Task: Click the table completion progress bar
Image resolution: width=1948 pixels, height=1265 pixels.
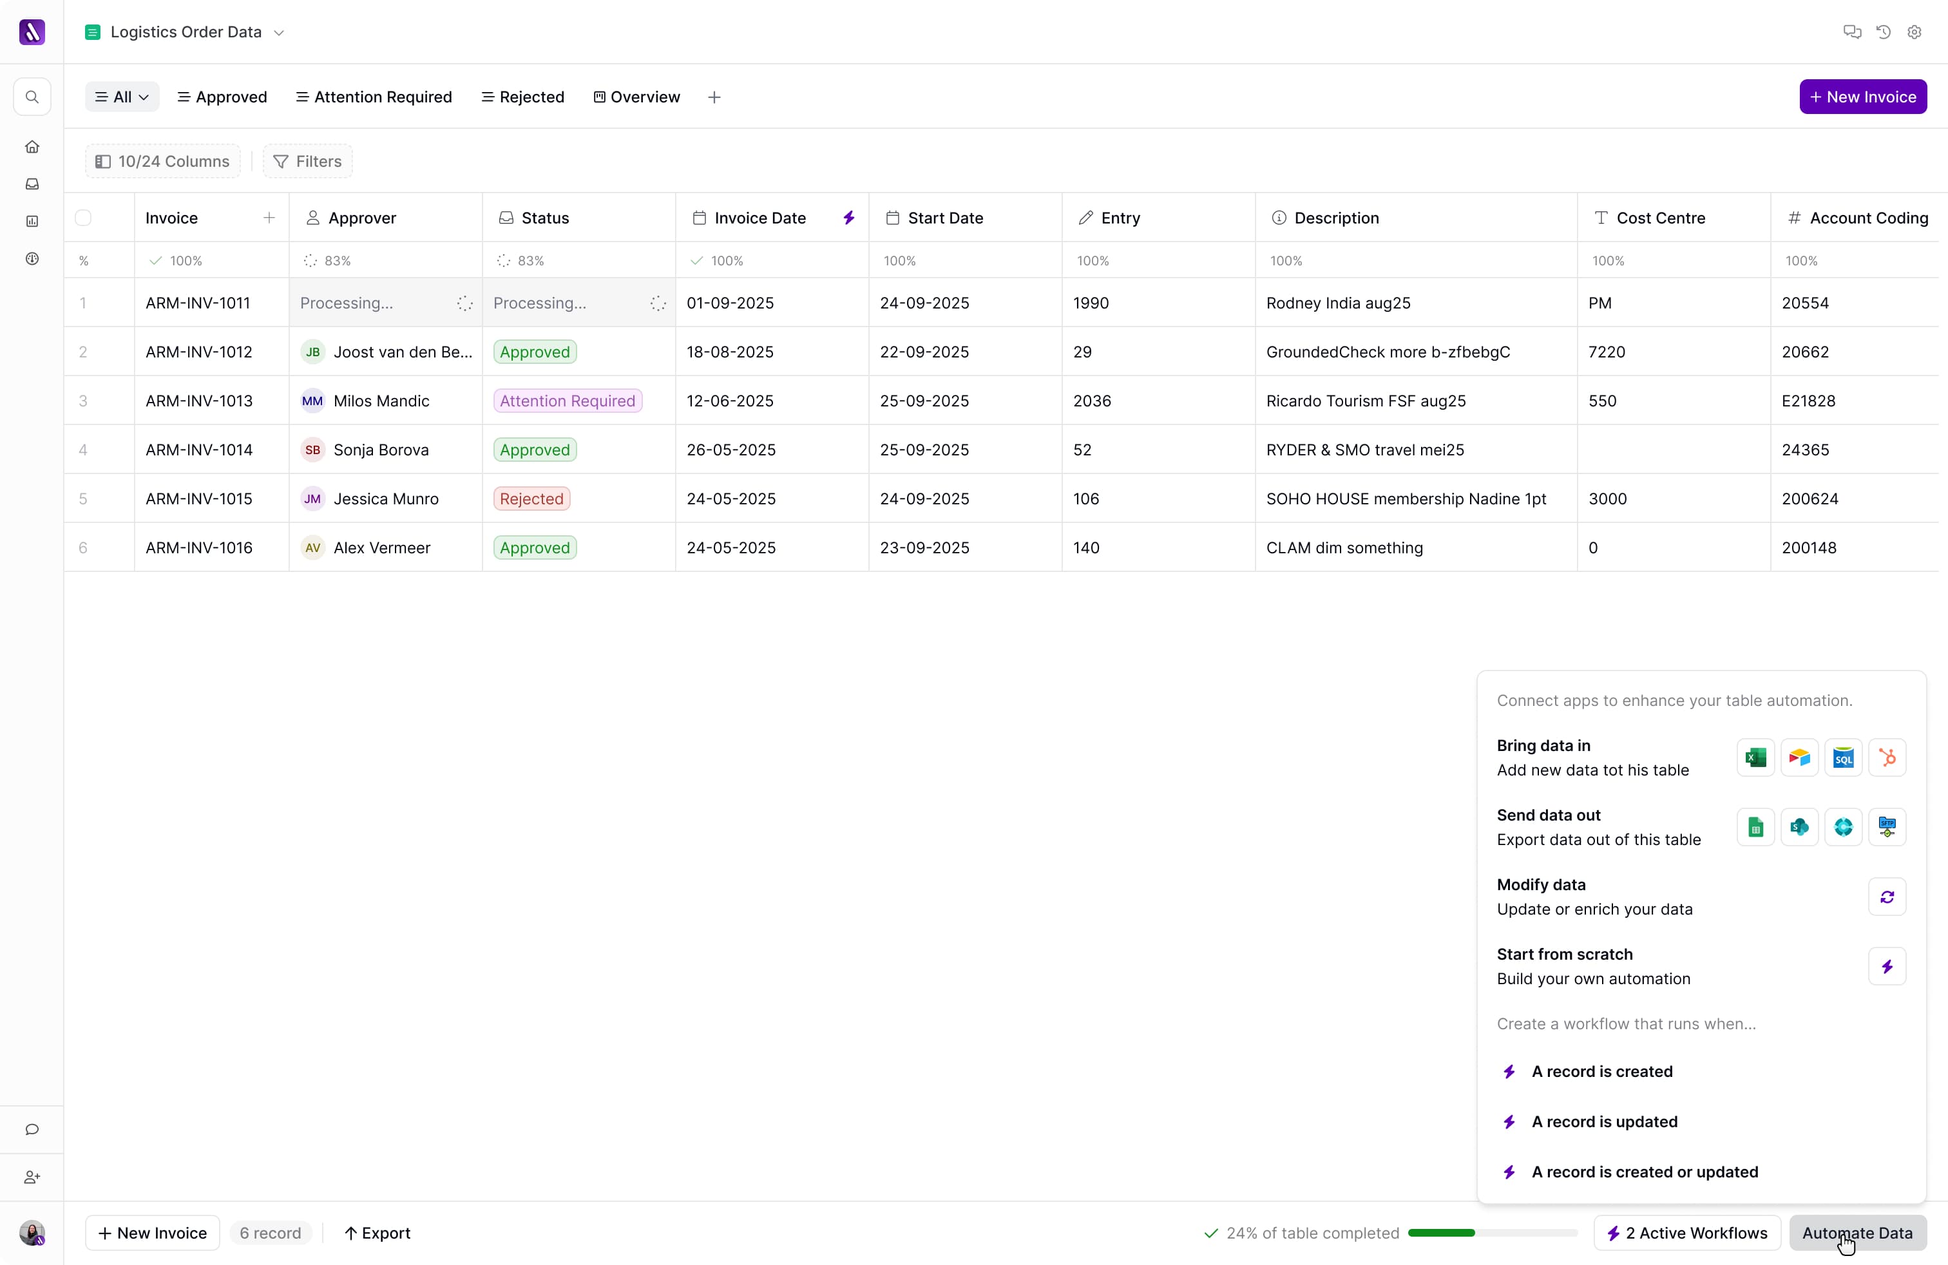Action: (x=1492, y=1232)
